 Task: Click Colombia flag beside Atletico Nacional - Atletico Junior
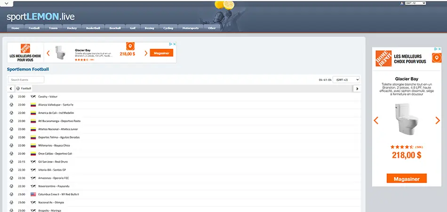pos(33,129)
